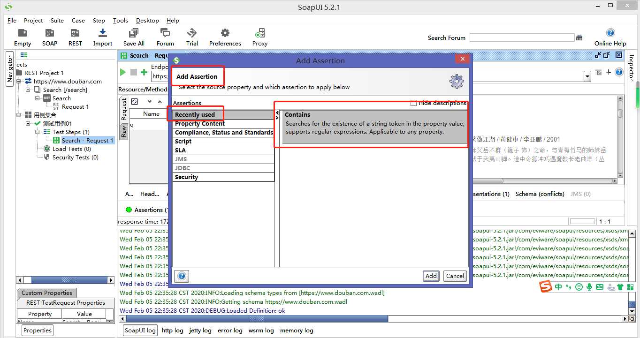
Task: Open the Inspector side panel button
Action: click(631, 67)
